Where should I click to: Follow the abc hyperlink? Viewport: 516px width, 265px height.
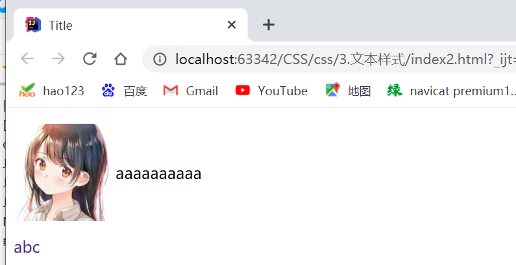coord(27,248)
